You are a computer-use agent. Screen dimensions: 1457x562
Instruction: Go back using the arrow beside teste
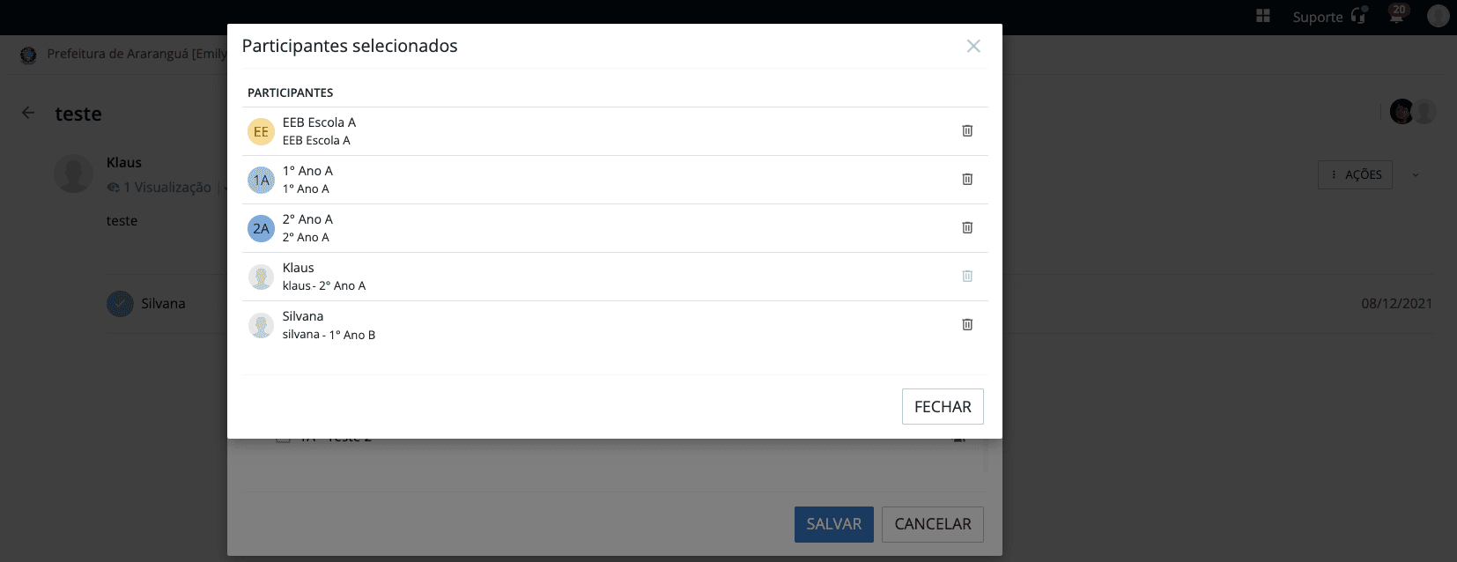click(x=28, y=113)
